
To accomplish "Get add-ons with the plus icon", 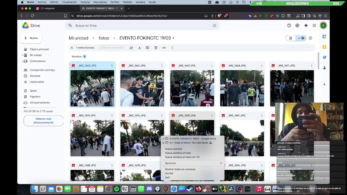I will (x=324, y=84).
